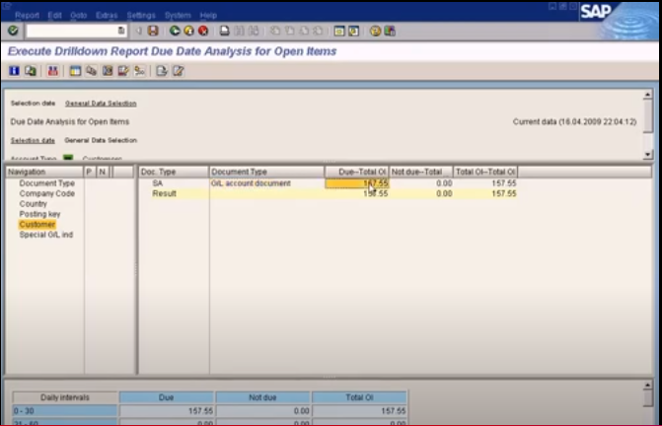Open Customize local layout icon
This screenshot has height=426, width=662.
tap(390, 31)
